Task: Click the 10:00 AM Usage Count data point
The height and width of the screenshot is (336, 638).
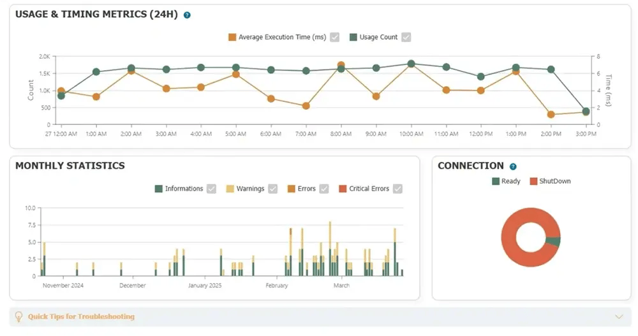Action: 412,64
